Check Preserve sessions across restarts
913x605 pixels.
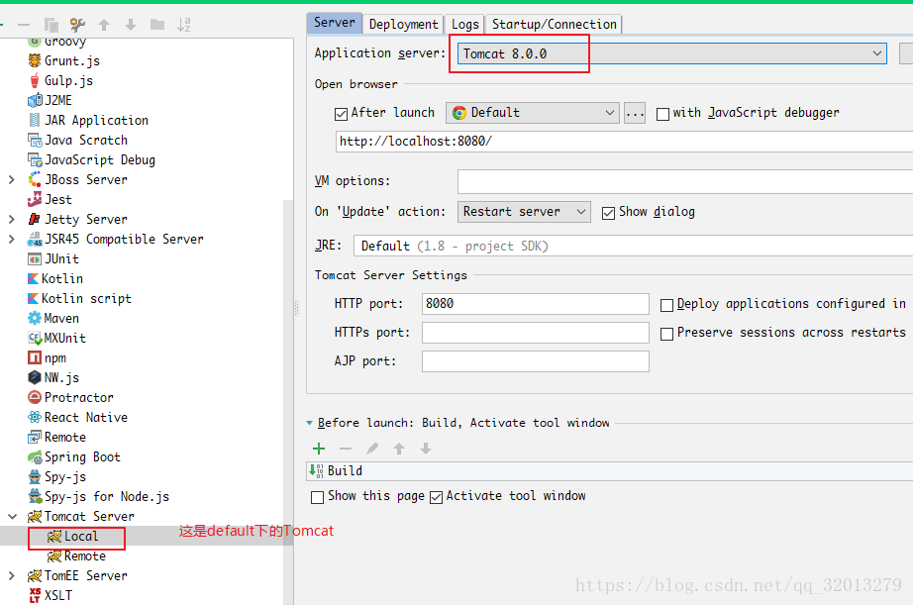coord(667,334)
